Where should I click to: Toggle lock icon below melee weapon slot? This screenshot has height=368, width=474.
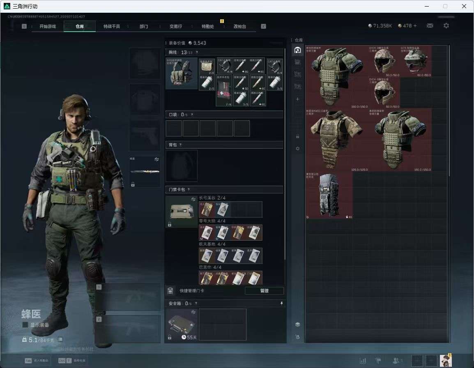[133, 184]
